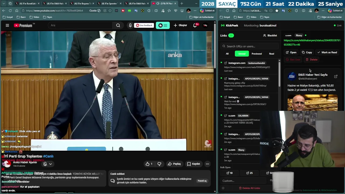This screenshot has height=194, width=345.
Task: Open the tab actions menu arrow
Action: tap(4, 4)
